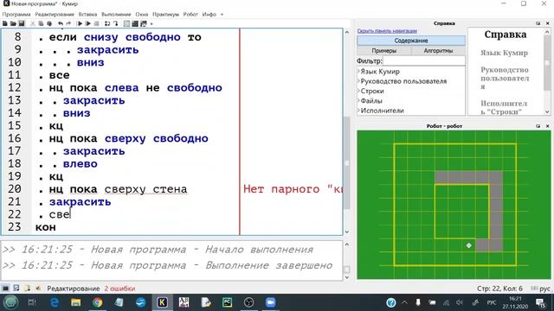The width and height of the screenshot is (554, 311).
Task: Close the Справка panel
Action: (547, 23)
